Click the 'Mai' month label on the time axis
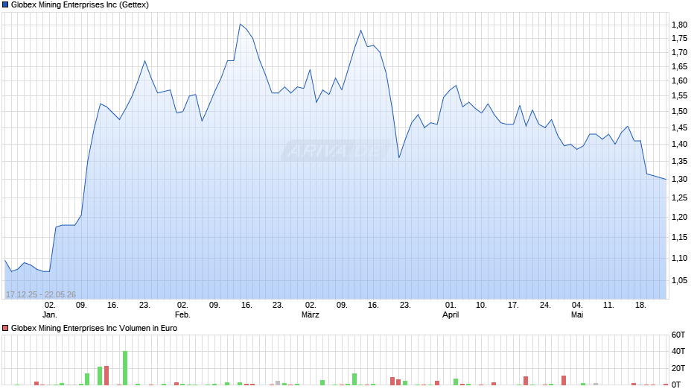Image resolution: width=700 pixels, height=392 pixels. 577,314
